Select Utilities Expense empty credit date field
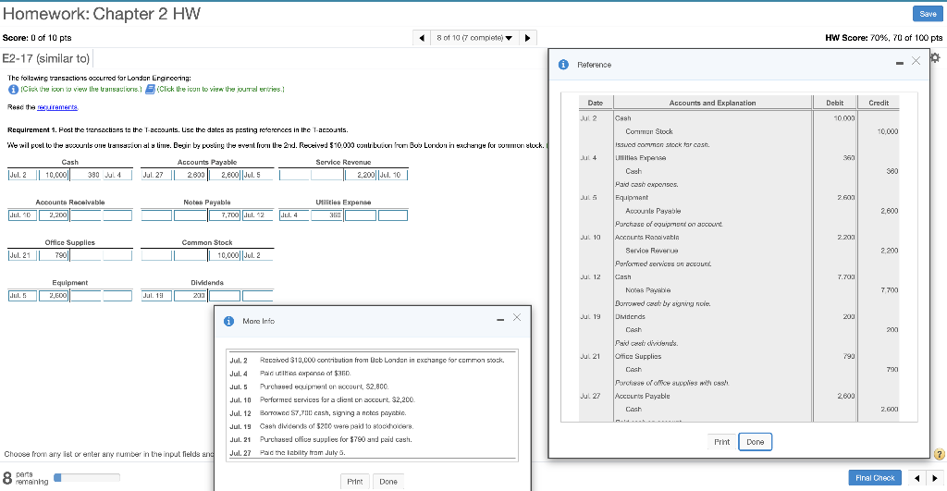Viewport: 947px width, 491px height. point(392,215)
